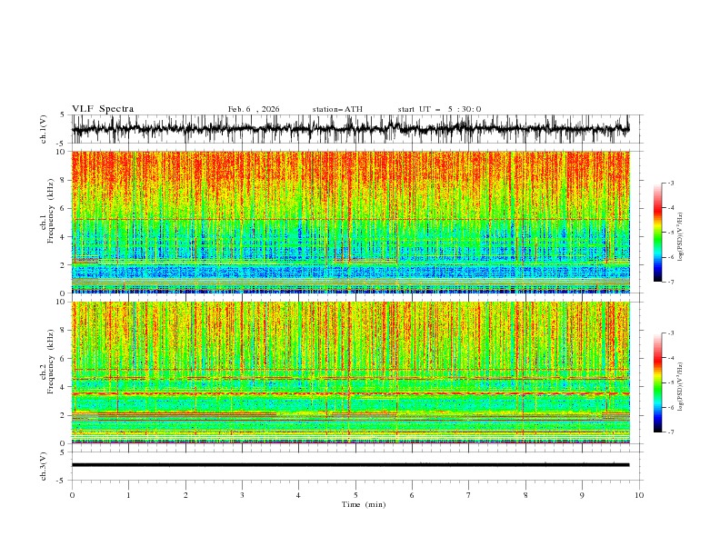Click the ch.3 flat black waveform trace
The width and height of the screenshot is (720, 556).
click(x=351, y=465)
